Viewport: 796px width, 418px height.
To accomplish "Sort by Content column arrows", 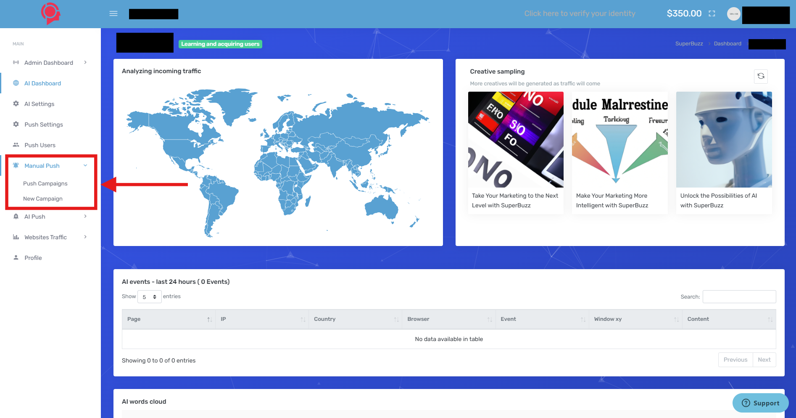I will tap(770, 320).
